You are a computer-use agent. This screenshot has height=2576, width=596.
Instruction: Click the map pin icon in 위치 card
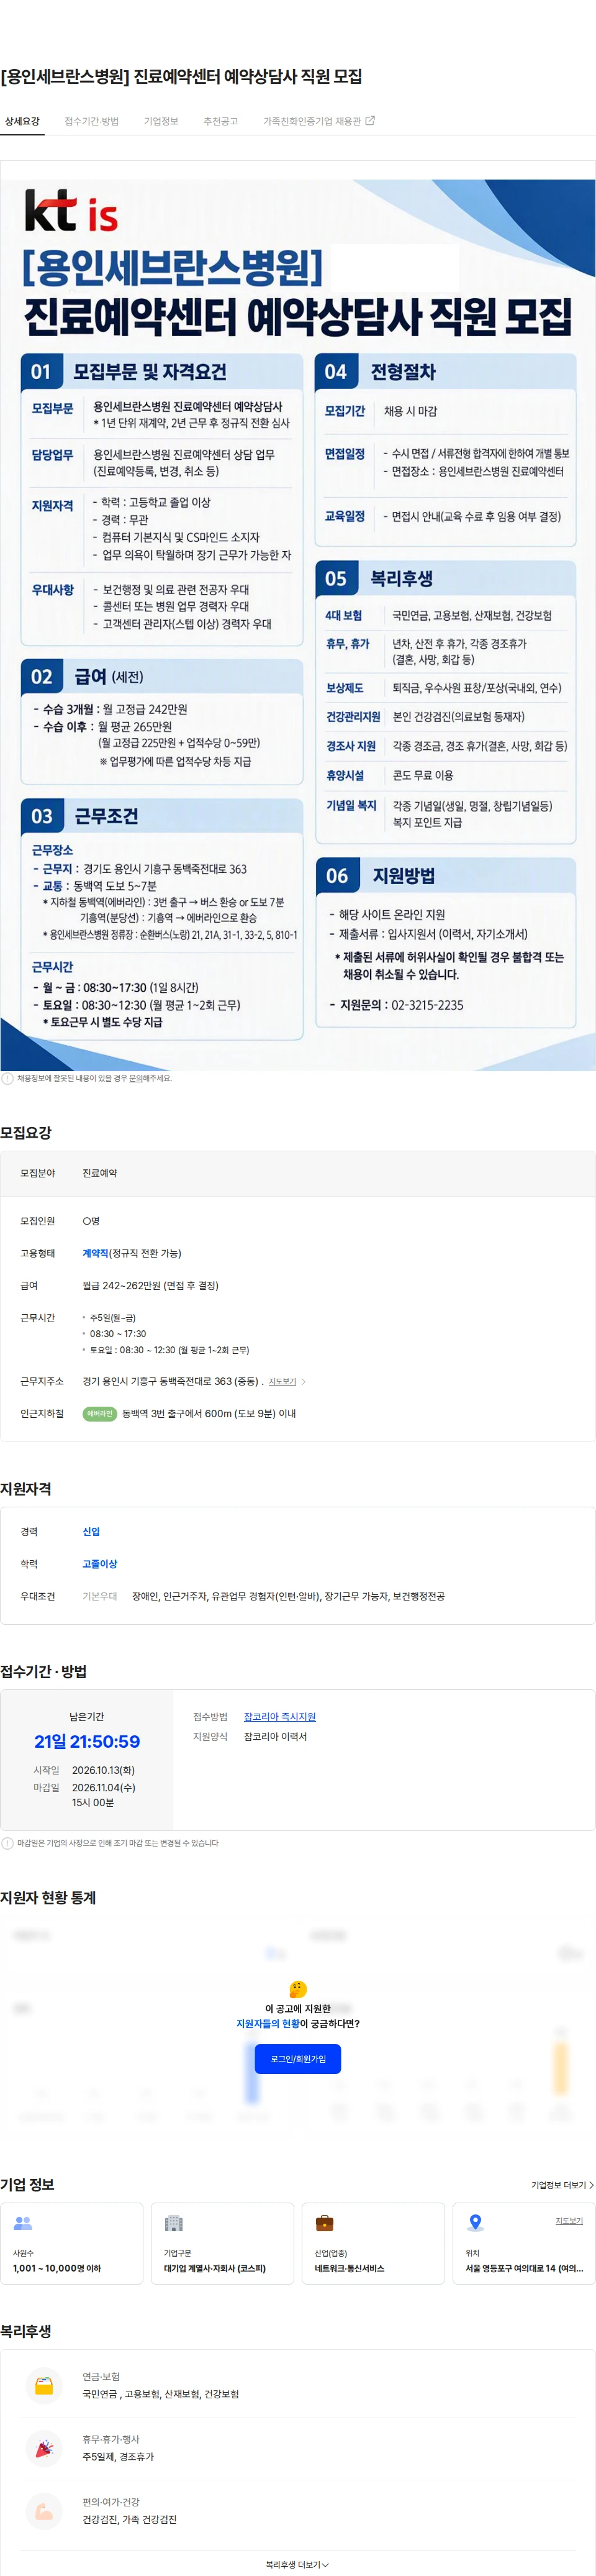pos(476,2223)
